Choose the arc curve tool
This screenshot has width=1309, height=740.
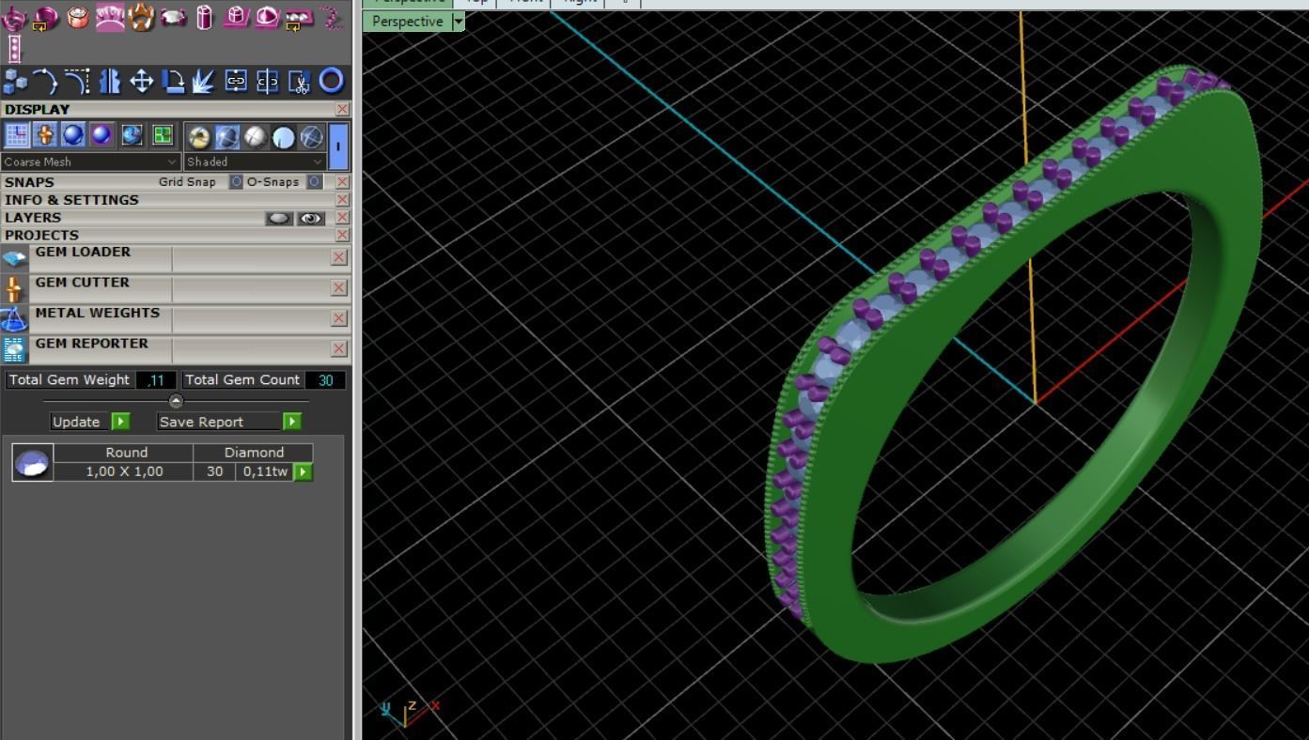point(45,81)
